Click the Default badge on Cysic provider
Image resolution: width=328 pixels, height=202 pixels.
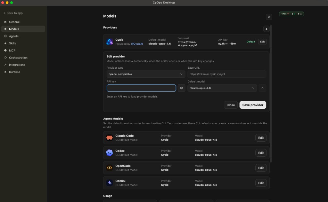point(250,42)
